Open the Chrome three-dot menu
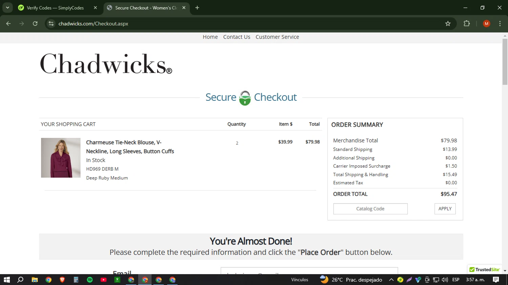Screen dimensions: 508x285 click(x=500, y=24)
